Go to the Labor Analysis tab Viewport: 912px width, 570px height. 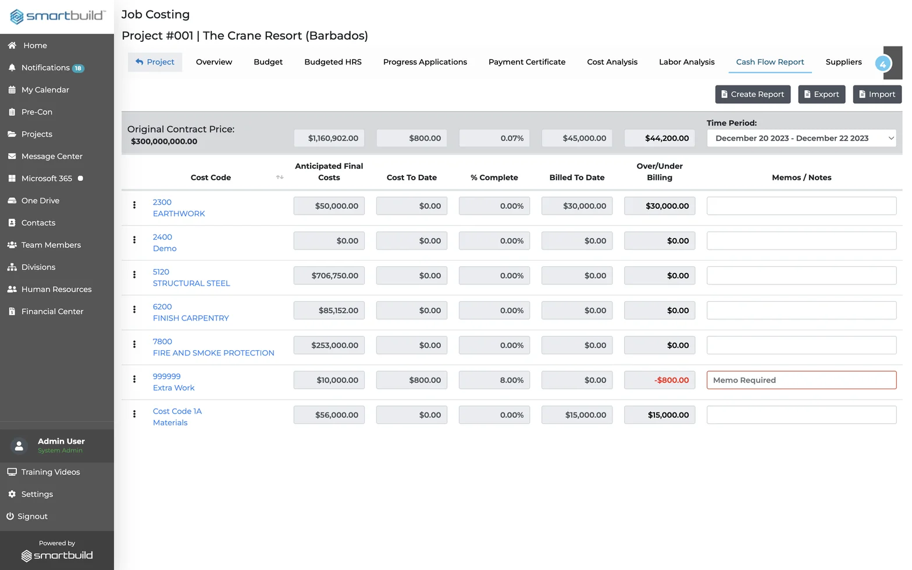point(687,62)
